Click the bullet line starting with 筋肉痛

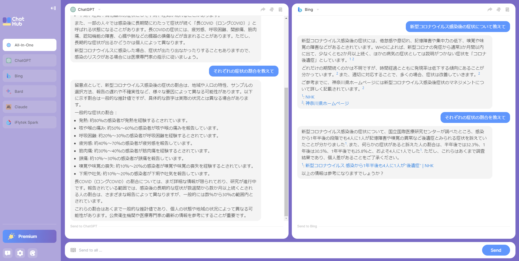[x=145, y=151]
